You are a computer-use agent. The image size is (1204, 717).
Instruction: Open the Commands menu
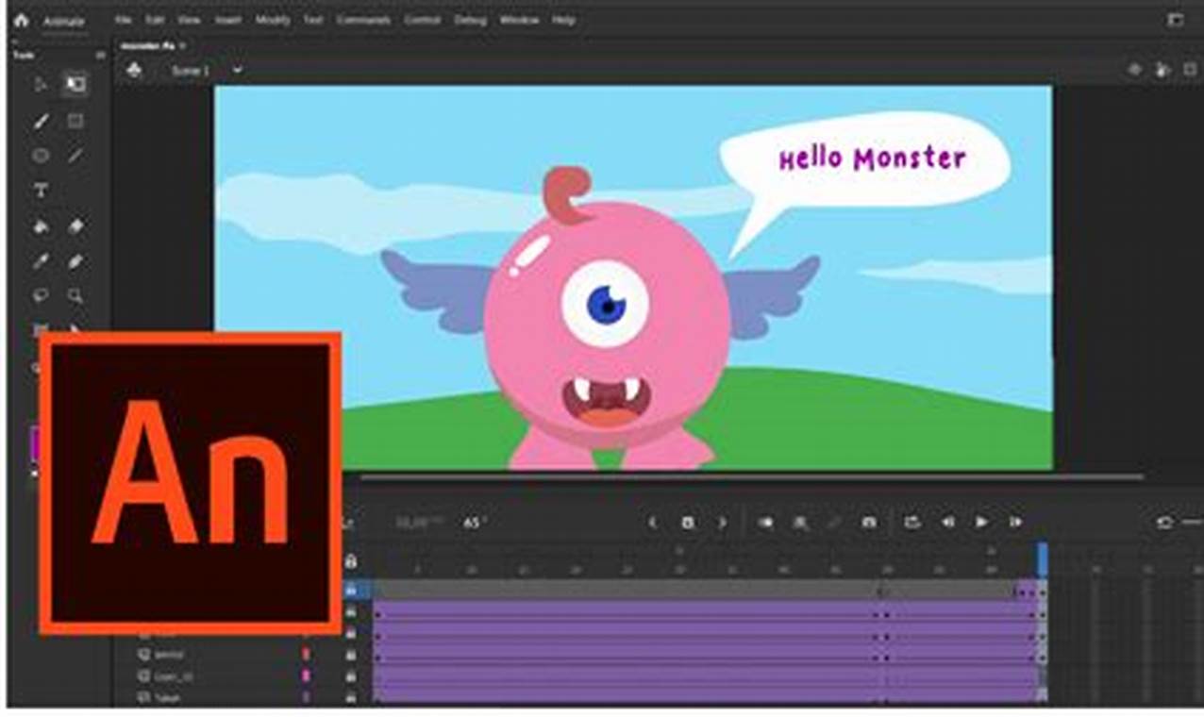coord(363,20)
